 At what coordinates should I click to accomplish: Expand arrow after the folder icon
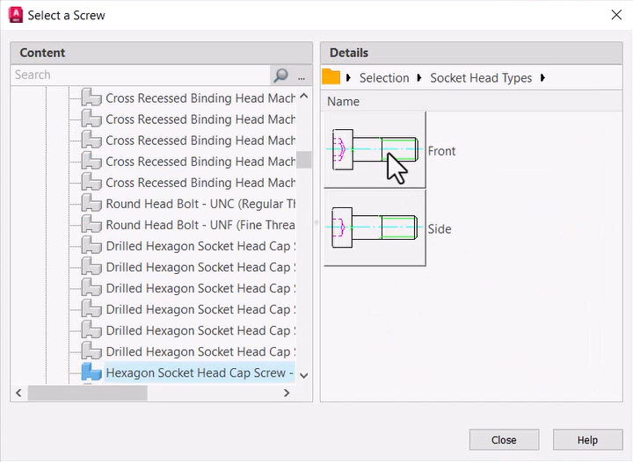click(348, 77)
